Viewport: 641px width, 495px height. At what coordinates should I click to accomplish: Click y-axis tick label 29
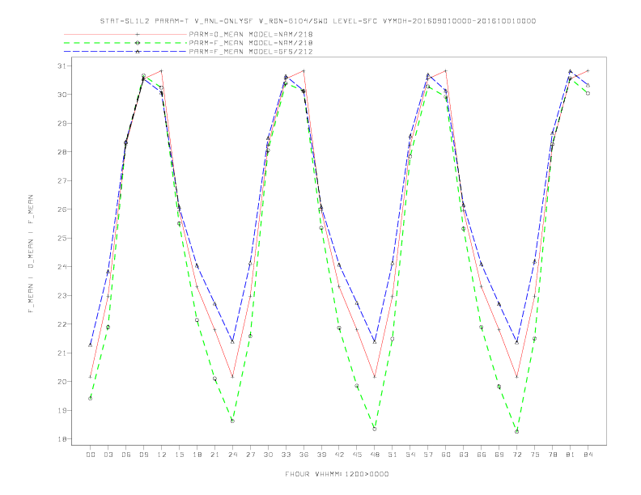pyautogui.click(x=62, y=123)
